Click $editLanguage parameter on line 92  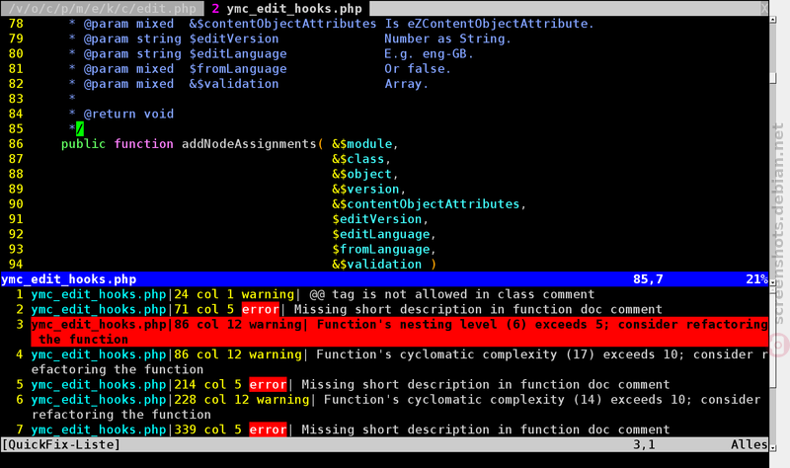pos(381,234)
